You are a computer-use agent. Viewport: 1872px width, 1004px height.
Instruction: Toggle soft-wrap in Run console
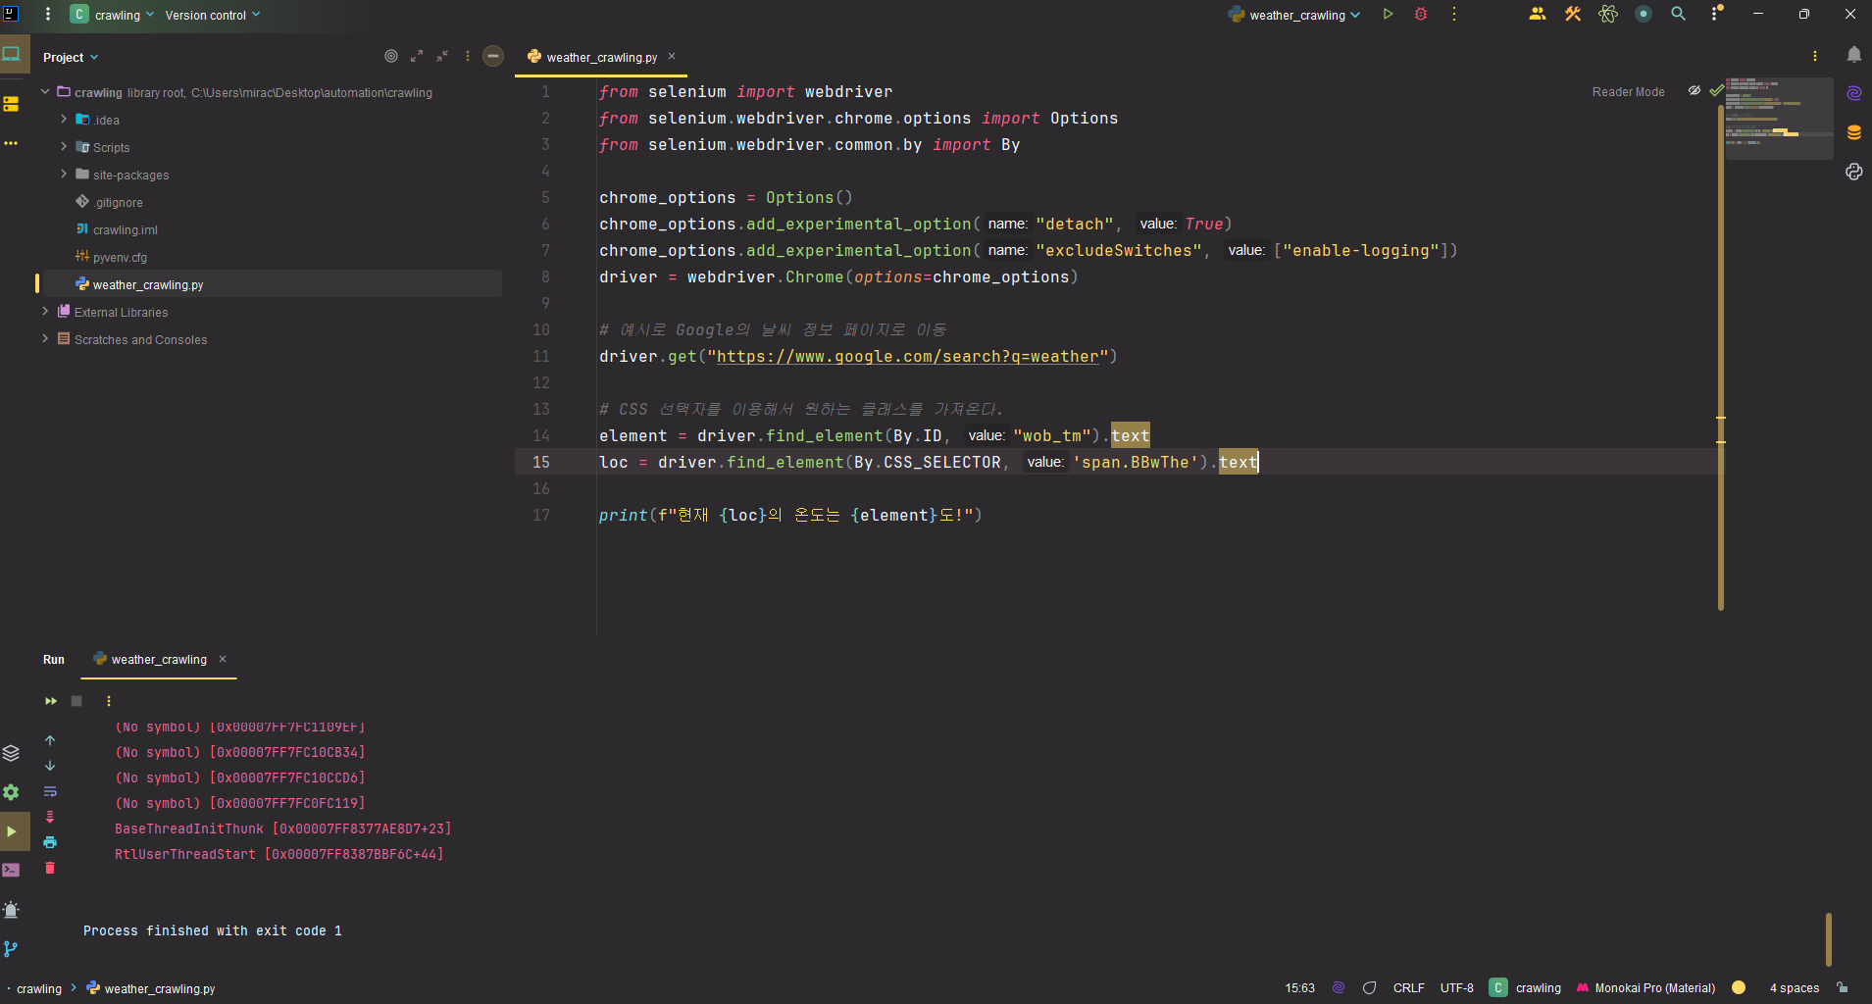pos(50,791)
